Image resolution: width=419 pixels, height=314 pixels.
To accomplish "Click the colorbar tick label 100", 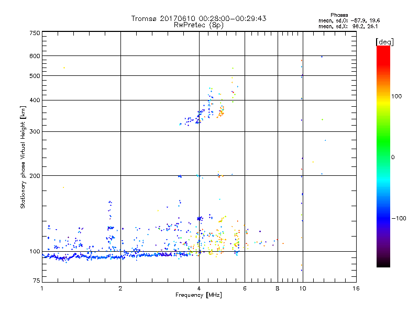I will [398, 96].
